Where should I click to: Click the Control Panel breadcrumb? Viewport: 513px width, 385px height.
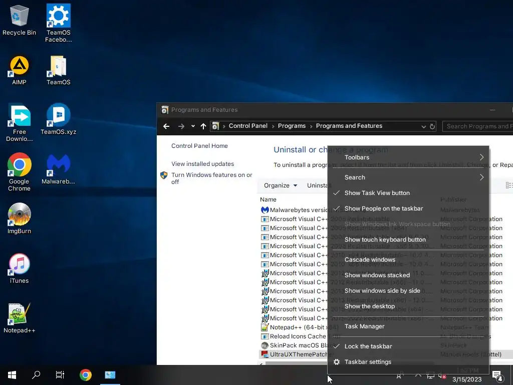(x=248, y=126)
